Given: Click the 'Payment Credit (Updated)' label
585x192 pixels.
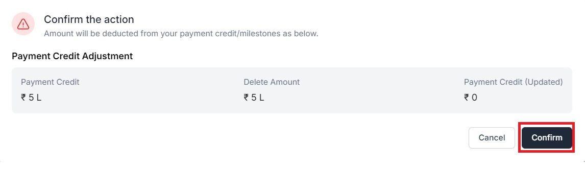Looking at the screenshot, I should point(514,82).
